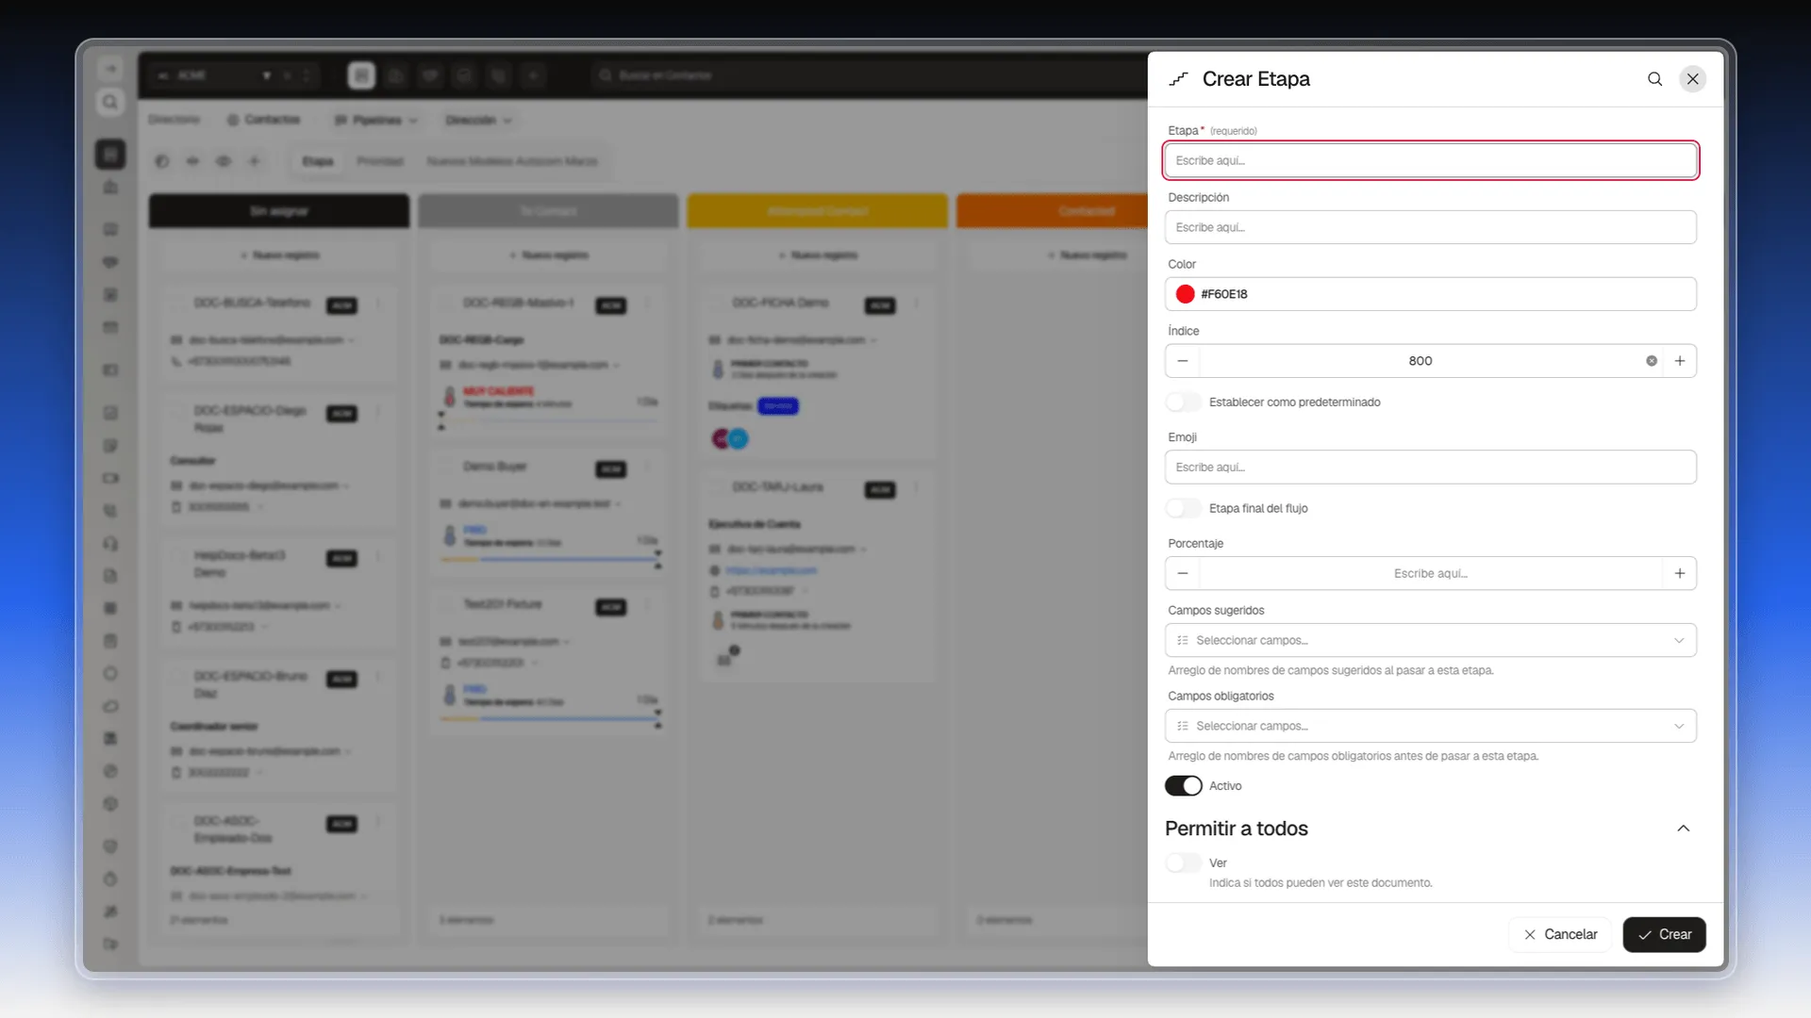Click the search icon in Crear Etapa panel
1811x1018 pixels.
(x=1654, y=79)
